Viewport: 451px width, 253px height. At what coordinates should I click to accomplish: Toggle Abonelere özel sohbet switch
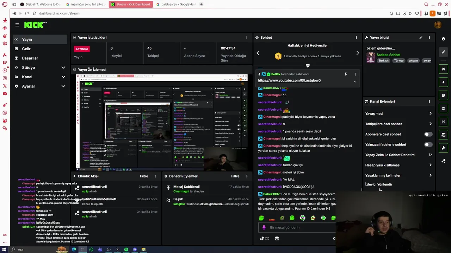tap(428, 134)
